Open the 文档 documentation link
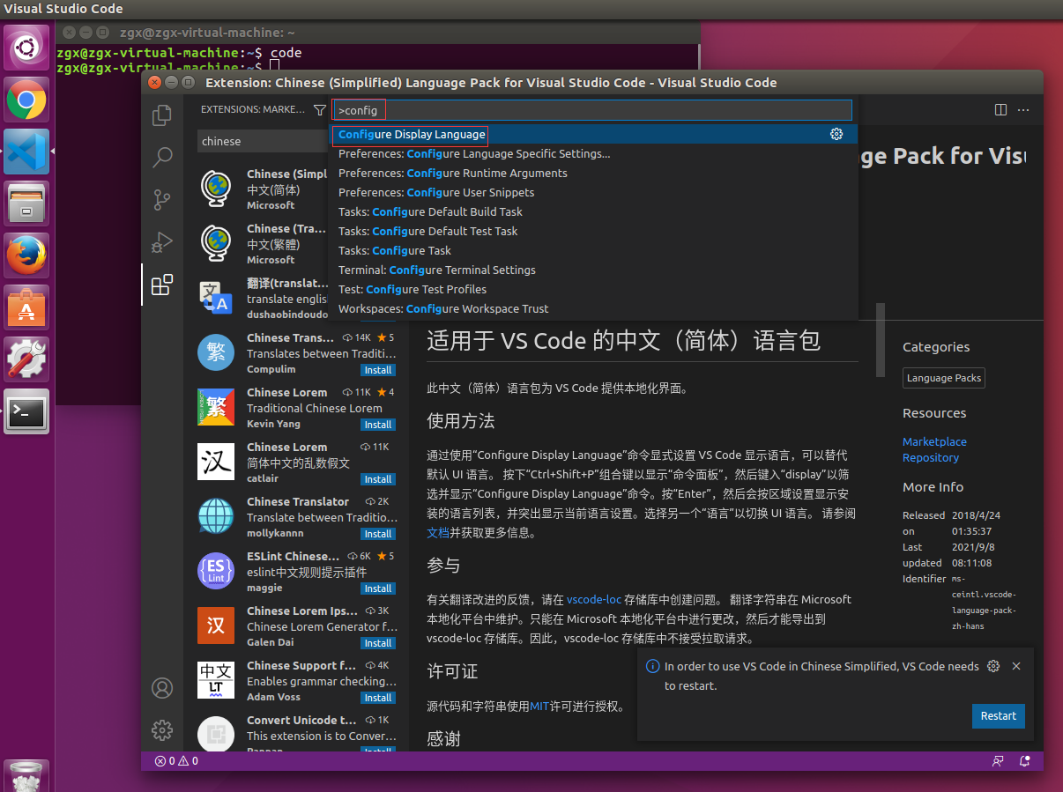Screen dimensions: 1063x792 click(438, 532)
